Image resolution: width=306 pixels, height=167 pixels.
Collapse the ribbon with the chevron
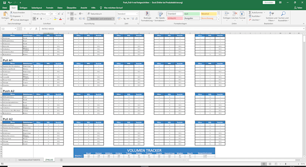pyautogui.click(x=303, y=24)
